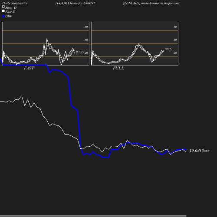The width and height of the screenshot is (217, 217).
Task: Click the blue OBV legend swatch
Action: point(3,16)
